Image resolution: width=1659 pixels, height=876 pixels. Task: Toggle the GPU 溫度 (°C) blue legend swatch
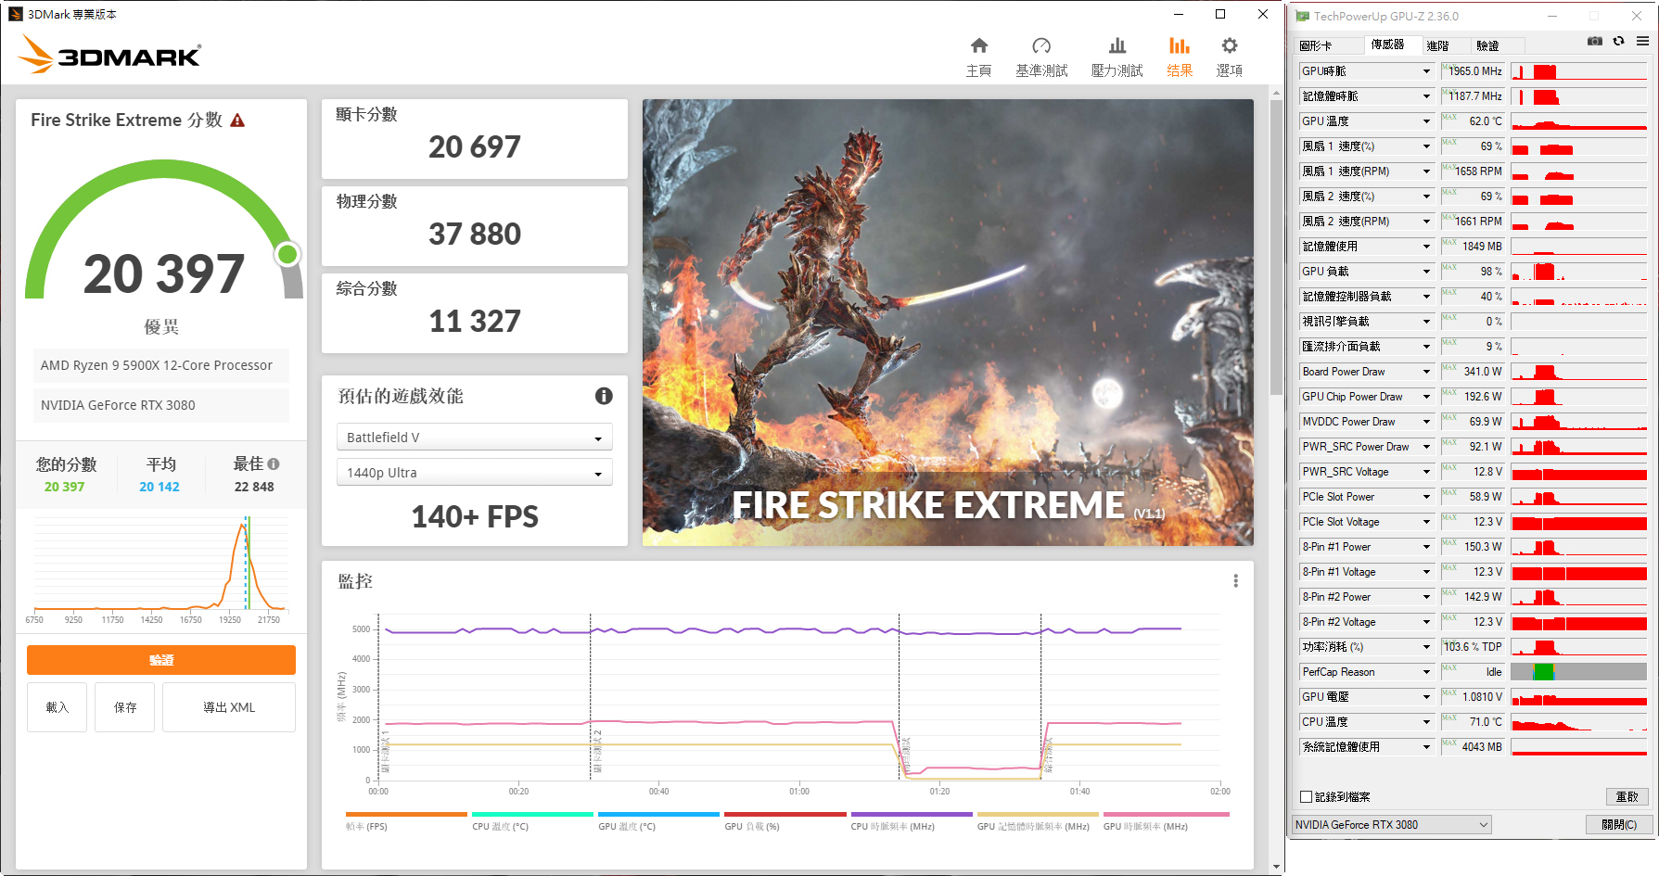pos(658,814)
